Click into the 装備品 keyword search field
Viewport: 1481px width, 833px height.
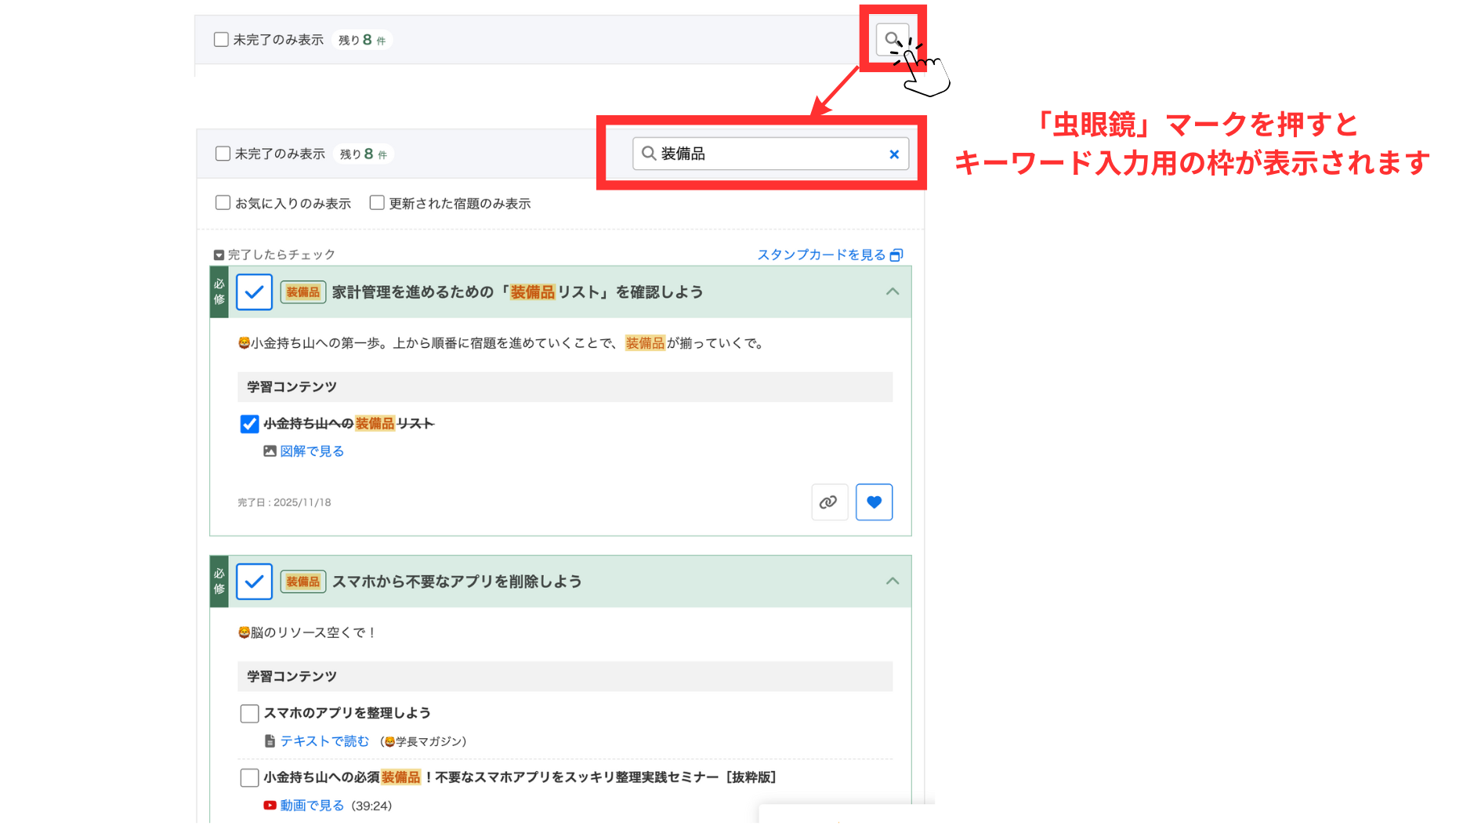(768, 154)
